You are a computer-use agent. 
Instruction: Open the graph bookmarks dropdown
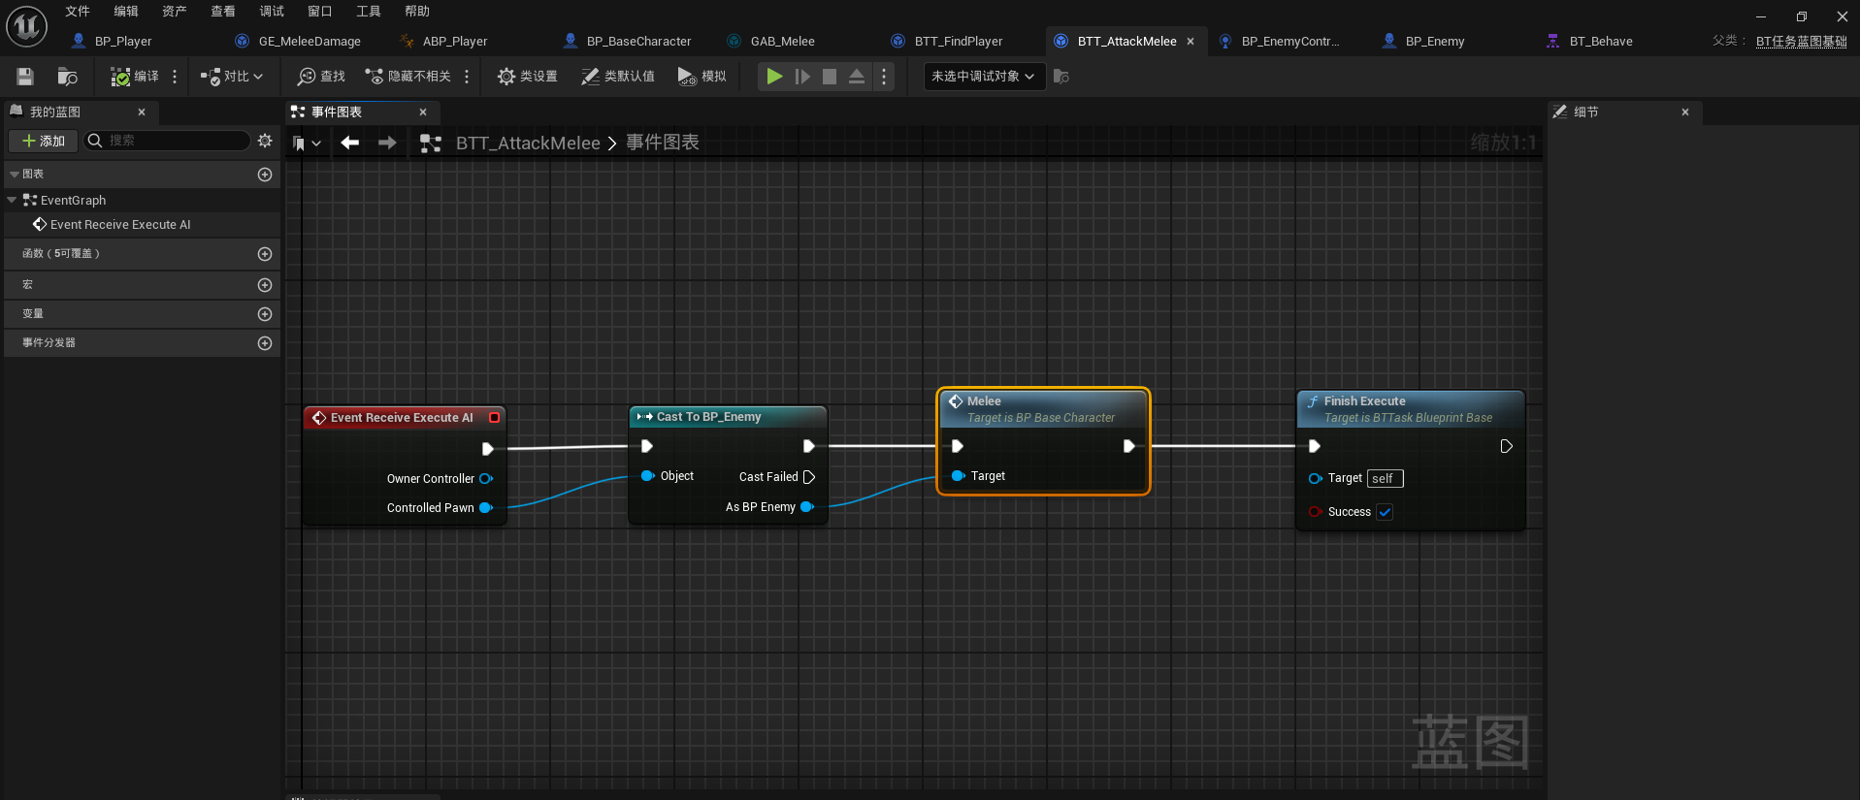pos(307,144)
